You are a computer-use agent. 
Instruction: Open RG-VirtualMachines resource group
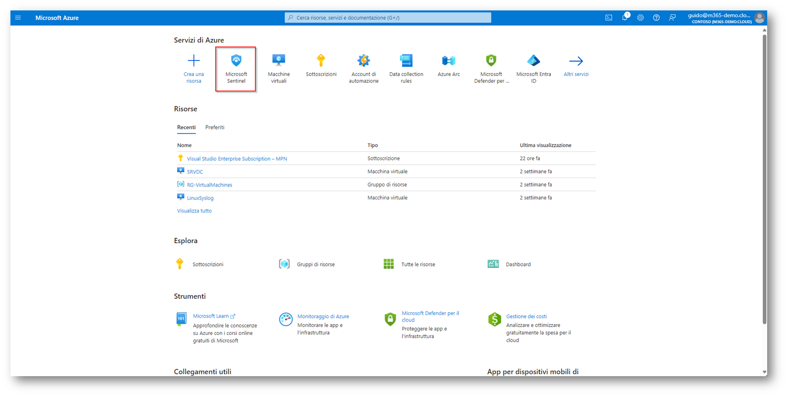click(x=209, y=185)
